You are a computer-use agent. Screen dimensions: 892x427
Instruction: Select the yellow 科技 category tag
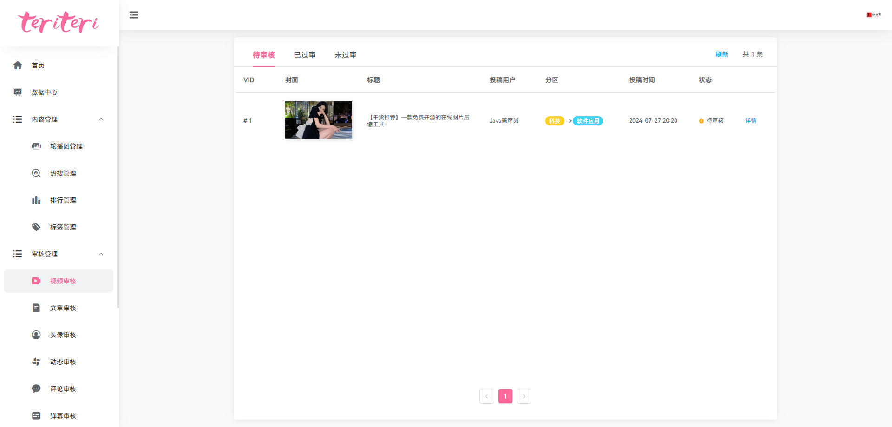pyautogui.click(x=555, y=121)
